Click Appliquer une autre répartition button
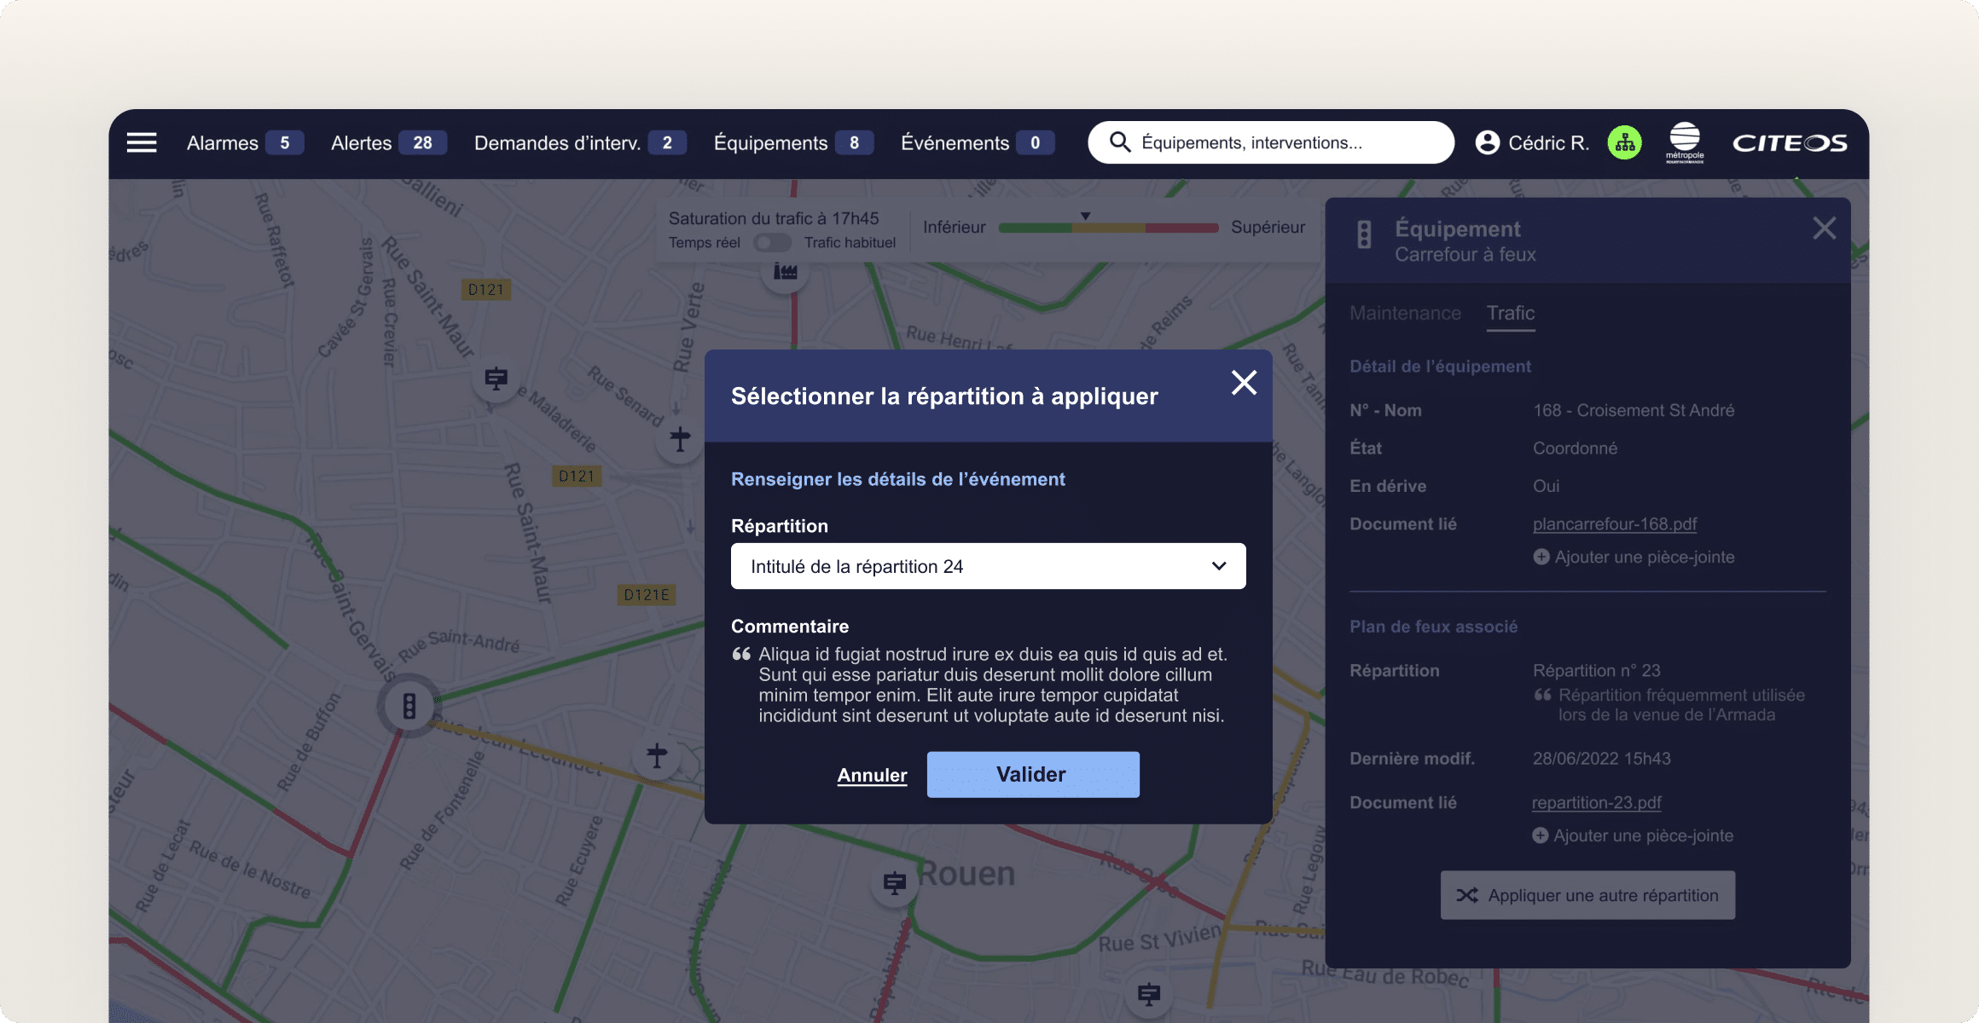 pos(1587,895)
